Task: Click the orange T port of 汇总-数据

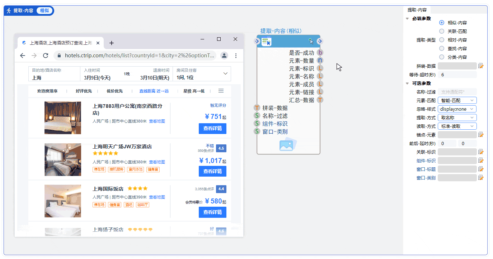Action: coord(319,100)
